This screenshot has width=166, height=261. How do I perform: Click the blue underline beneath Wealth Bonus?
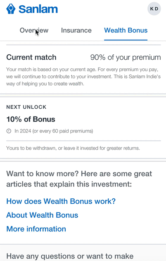point(126,40)
